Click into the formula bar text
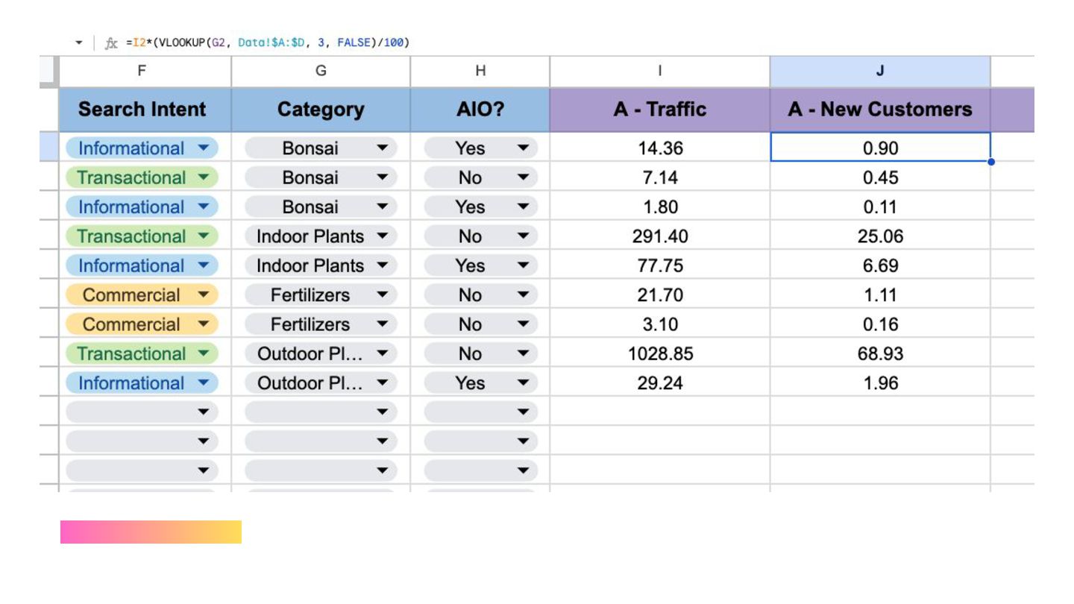Viewport: 1074px width, 604px height. tap(268, 43)
